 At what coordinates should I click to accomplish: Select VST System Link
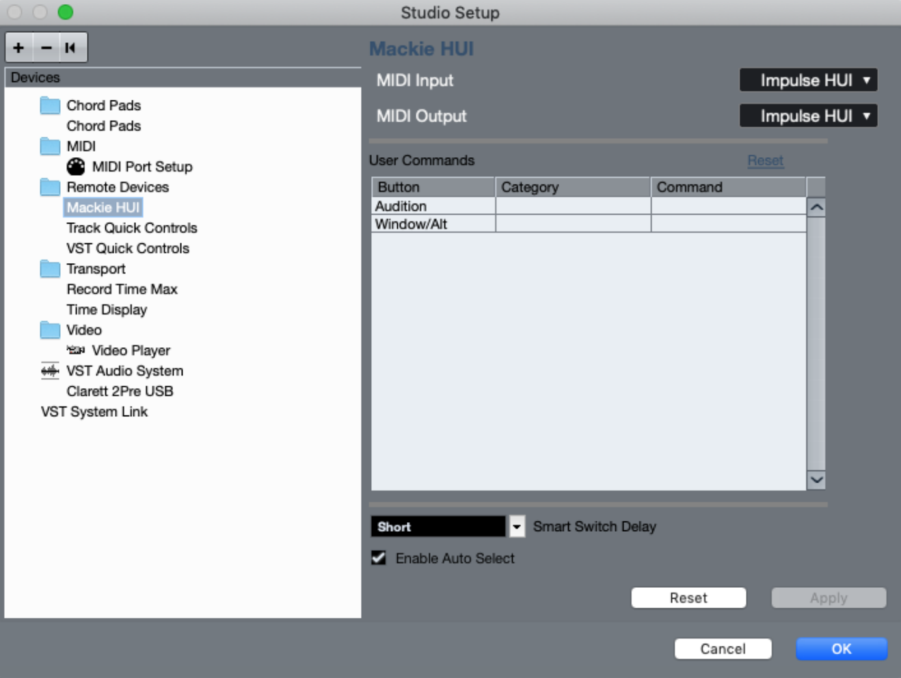[x=94, y=411]
